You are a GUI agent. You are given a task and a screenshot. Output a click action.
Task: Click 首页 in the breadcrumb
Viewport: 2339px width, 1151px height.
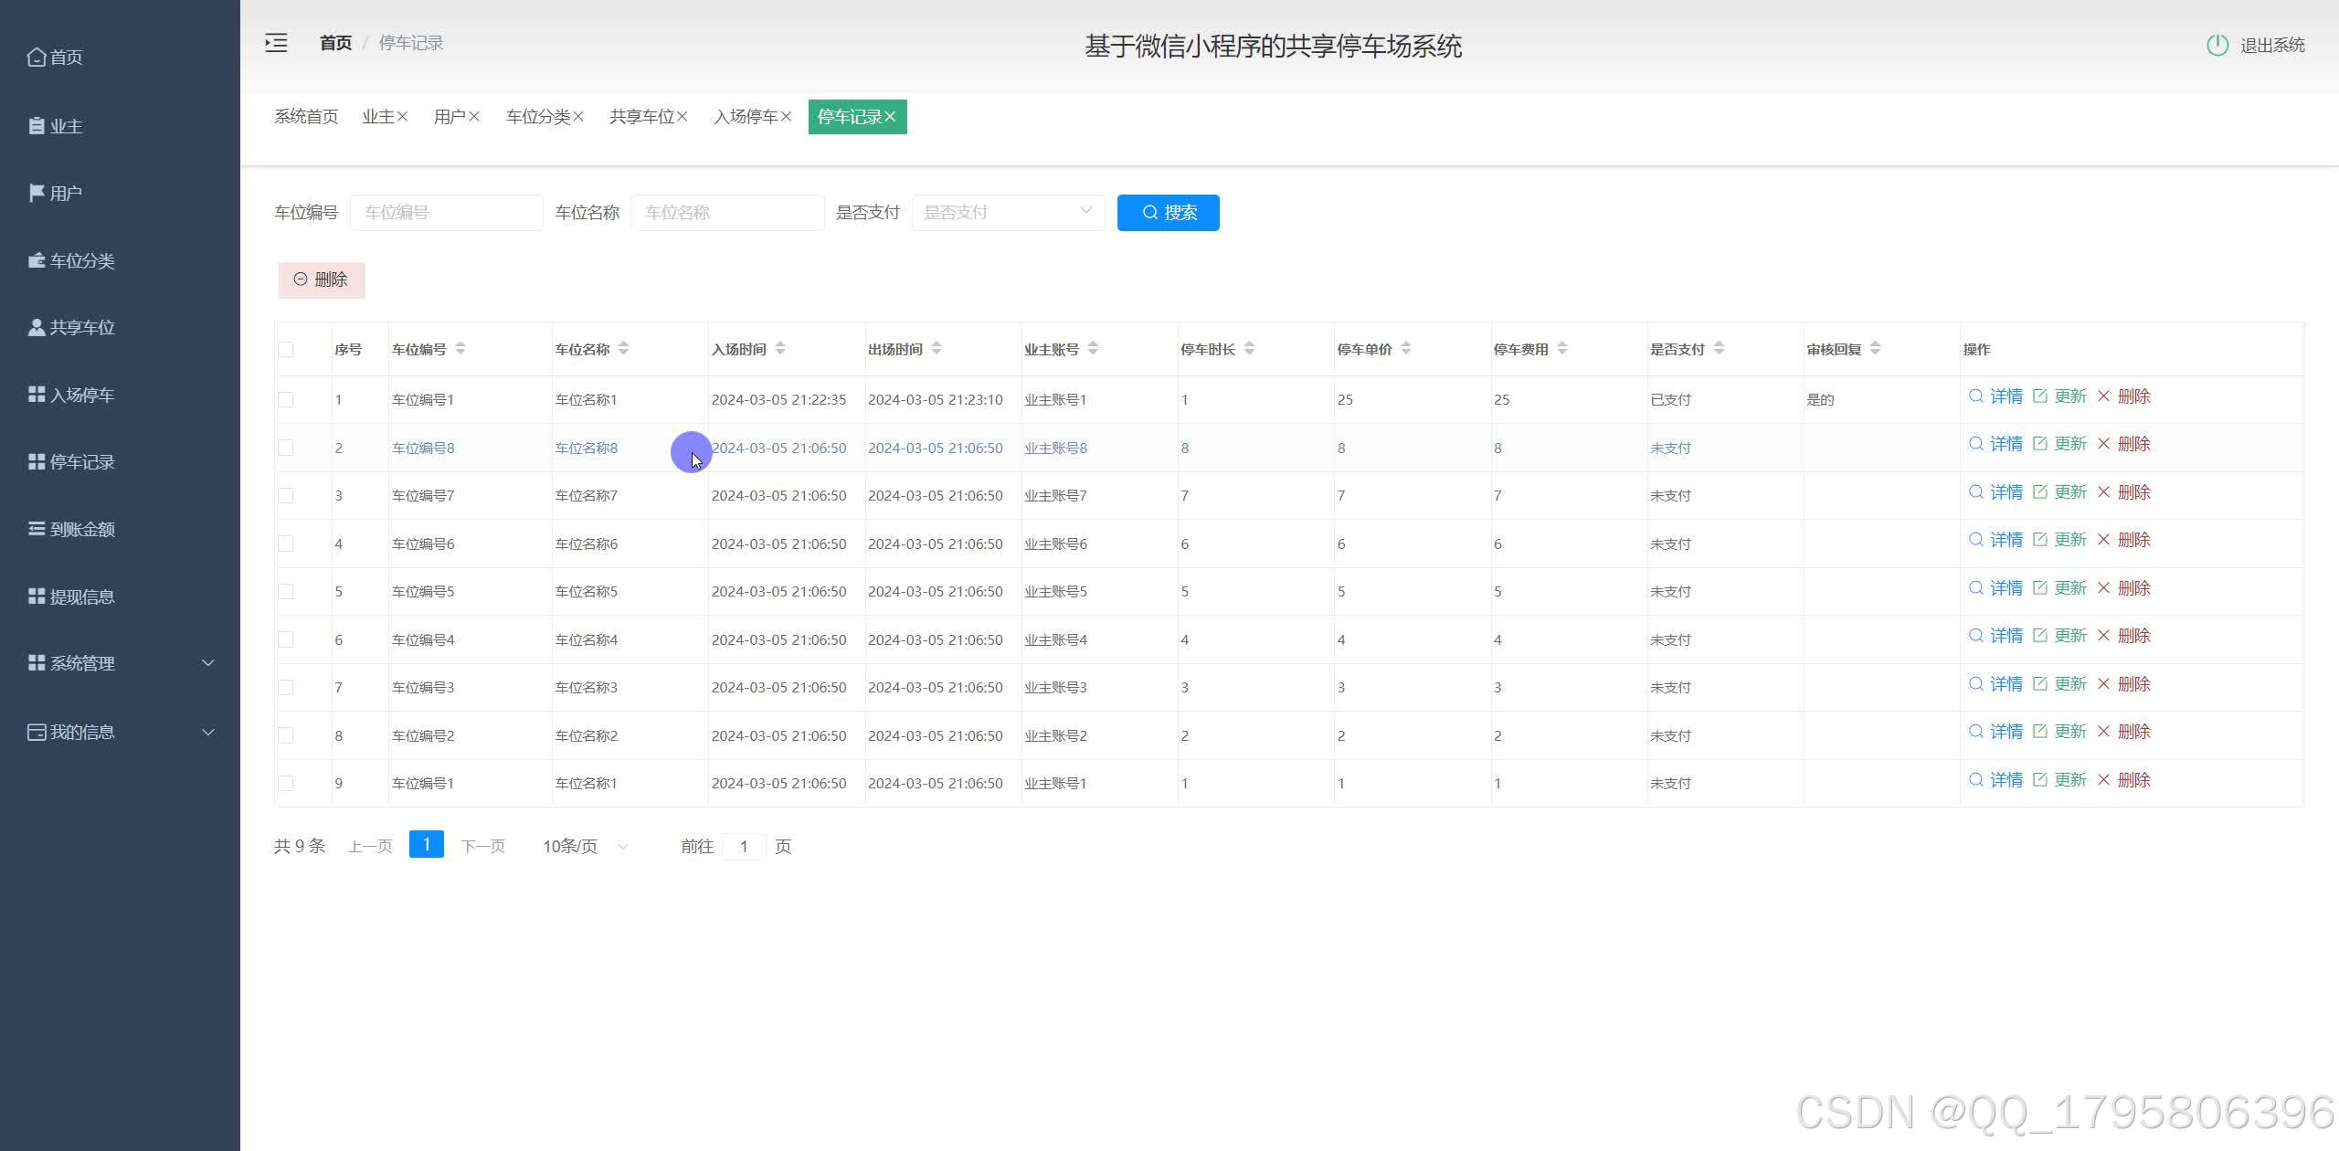(335, 43)
